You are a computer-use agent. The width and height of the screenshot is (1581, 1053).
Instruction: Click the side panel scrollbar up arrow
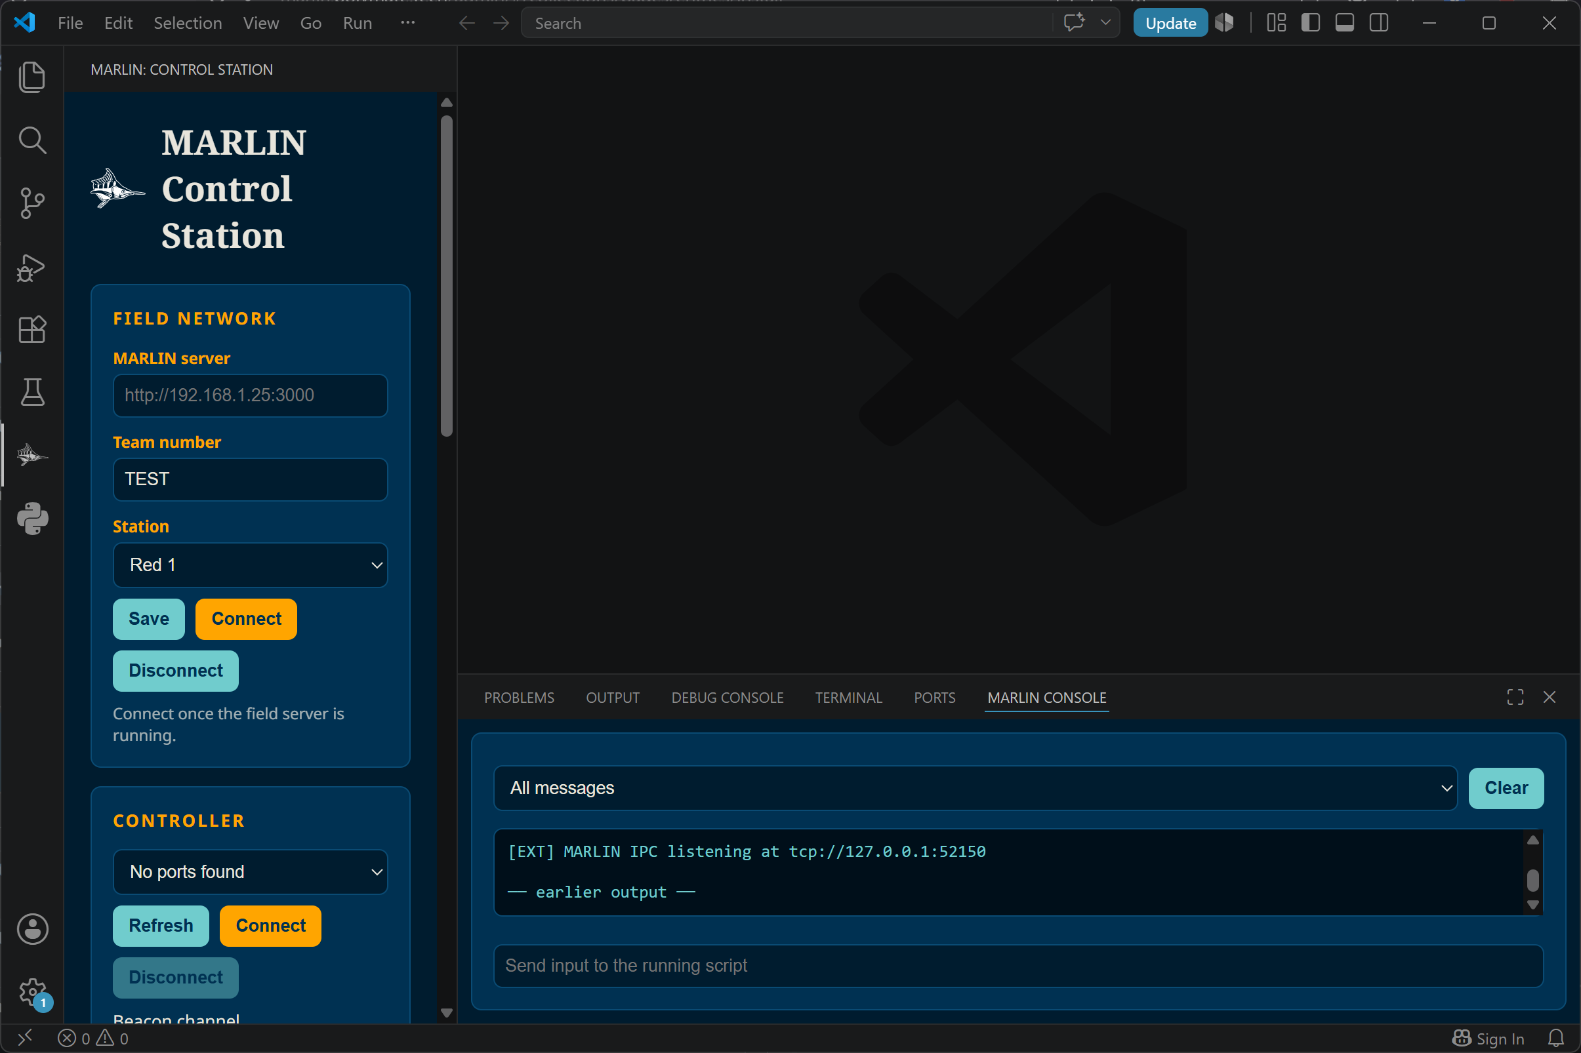[446, 103]
